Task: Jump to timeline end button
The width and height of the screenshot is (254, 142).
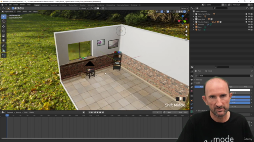Action: pos(103,112)
